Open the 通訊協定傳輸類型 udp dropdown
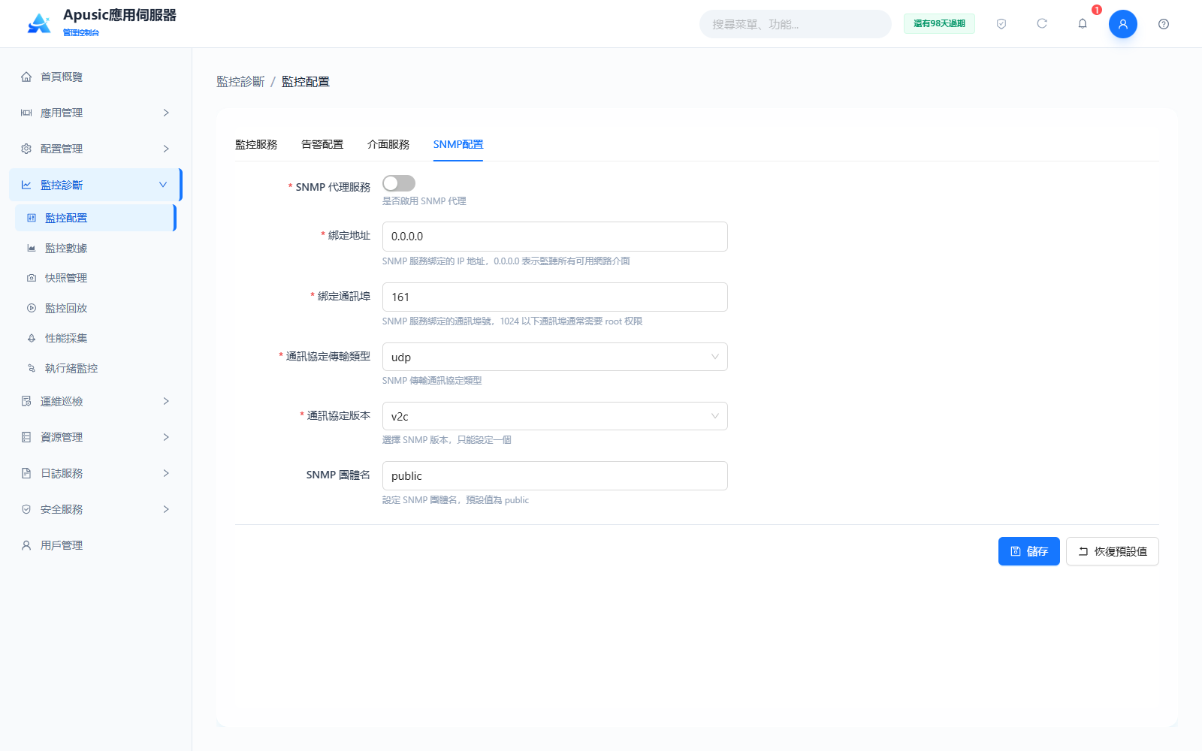The image size is (1202, 751). (x=554, y=357)
